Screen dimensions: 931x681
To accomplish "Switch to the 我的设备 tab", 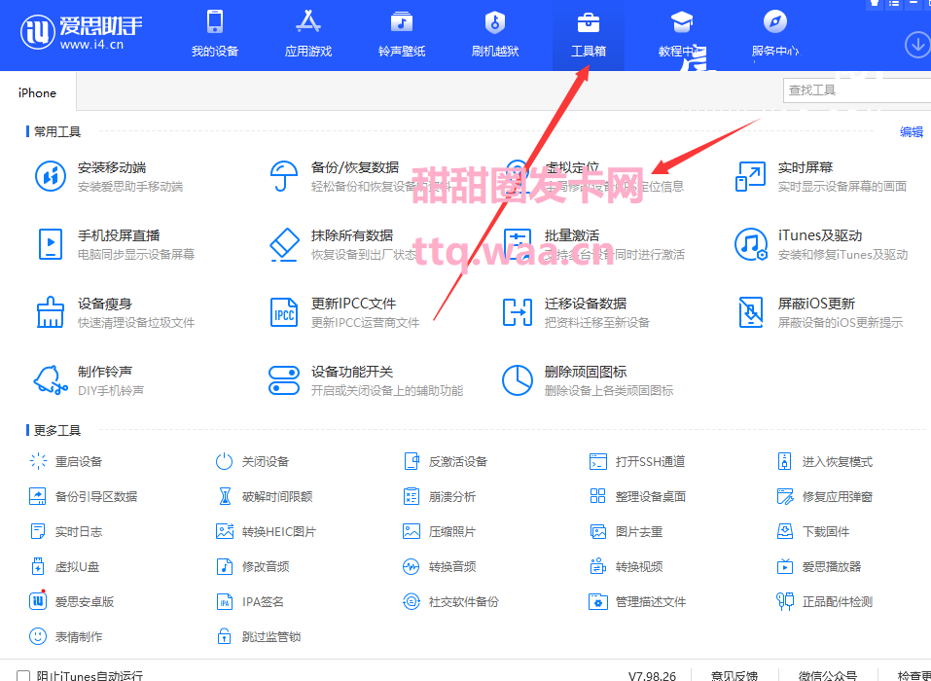I will click(x=215, y=34).
